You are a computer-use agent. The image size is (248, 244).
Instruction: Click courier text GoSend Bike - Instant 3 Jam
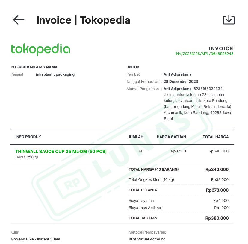tap(35, 239)
